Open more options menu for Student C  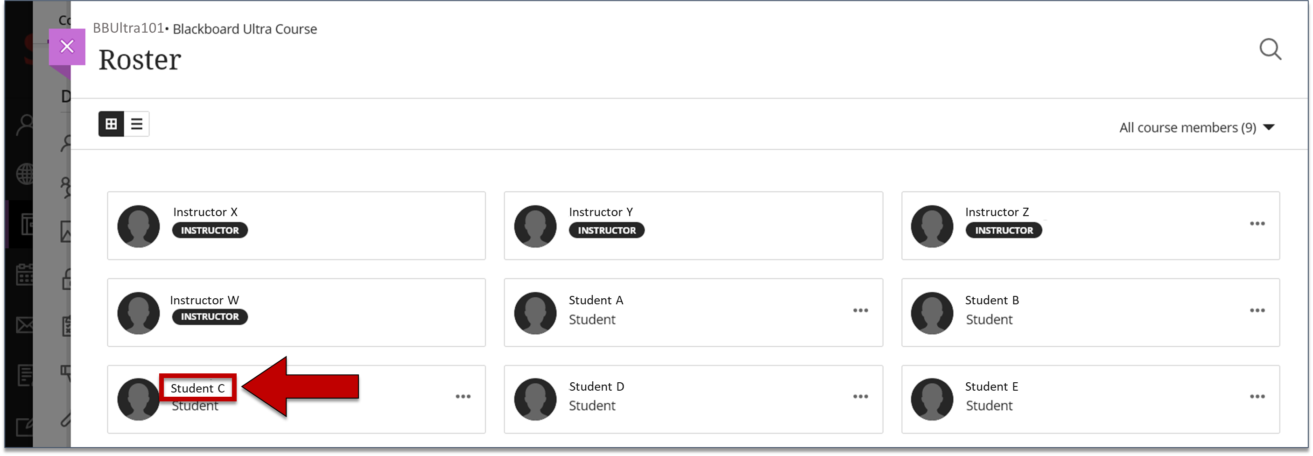click(x=463, y=396)
